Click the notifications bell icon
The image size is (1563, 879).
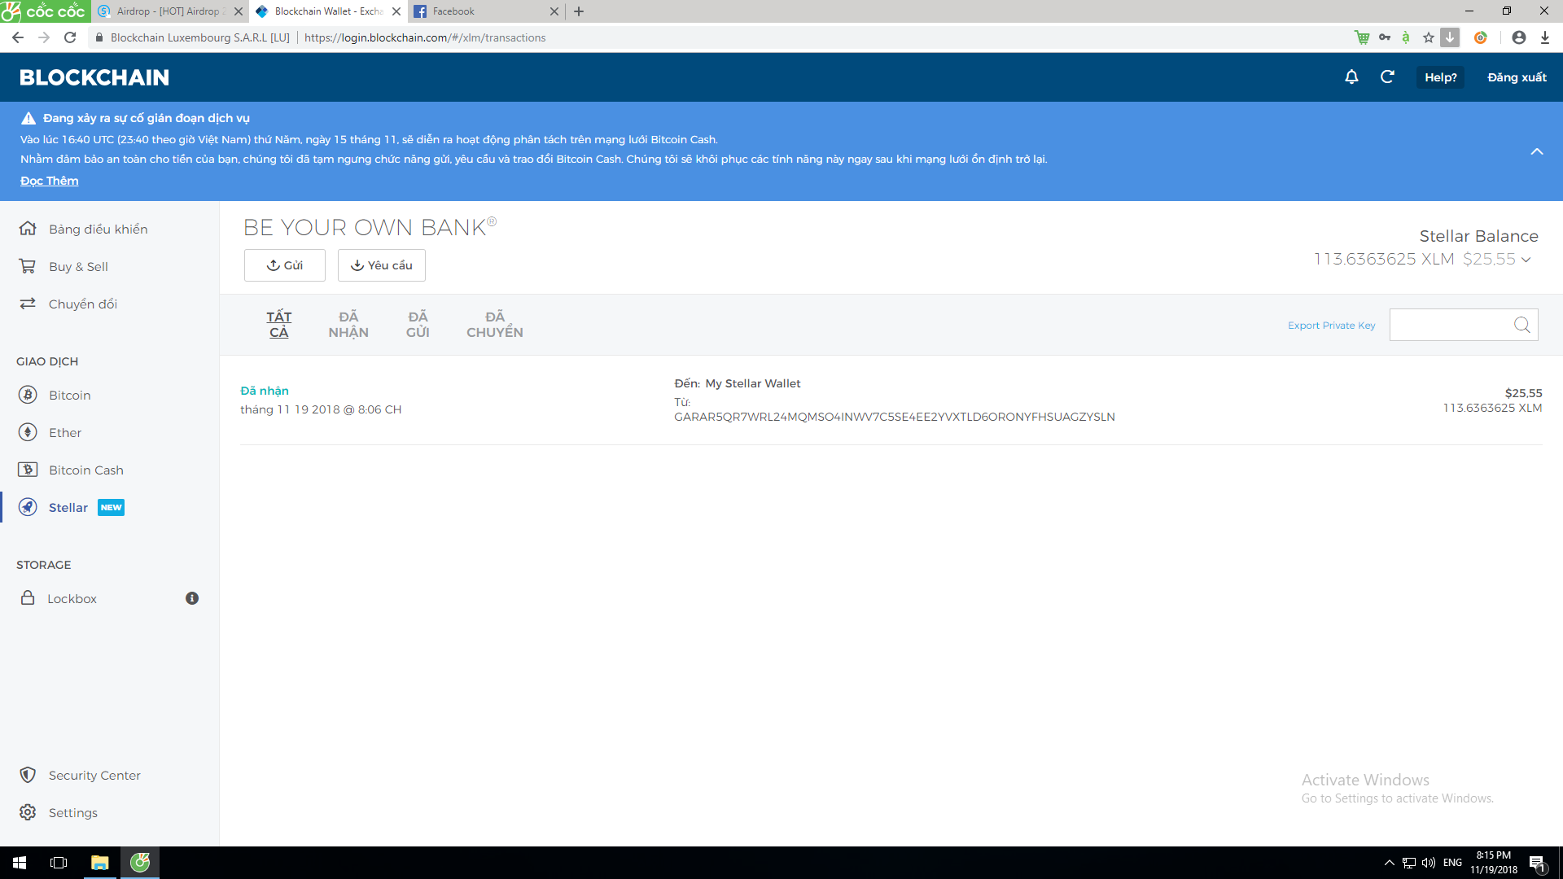1351,77
